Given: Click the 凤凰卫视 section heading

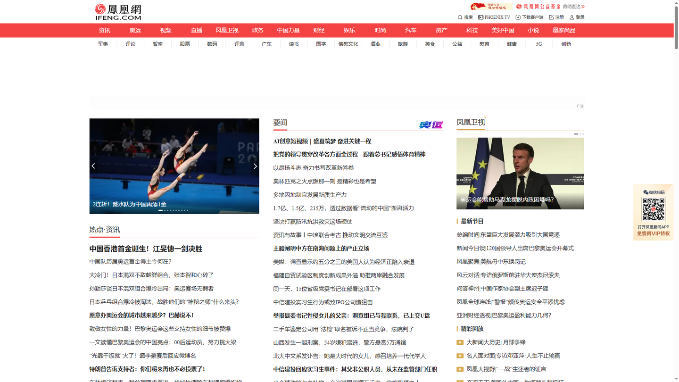Looking at the screenshot, I should point(471,122).
